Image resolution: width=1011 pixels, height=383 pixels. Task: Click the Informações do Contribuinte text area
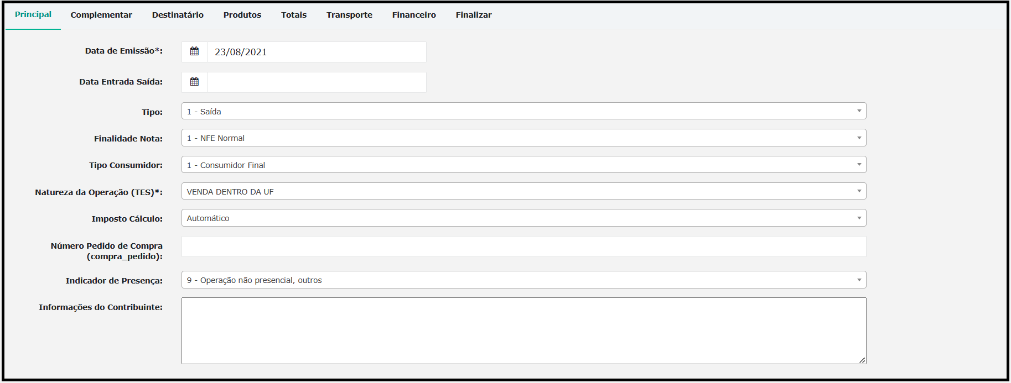(x=523, y=330)
